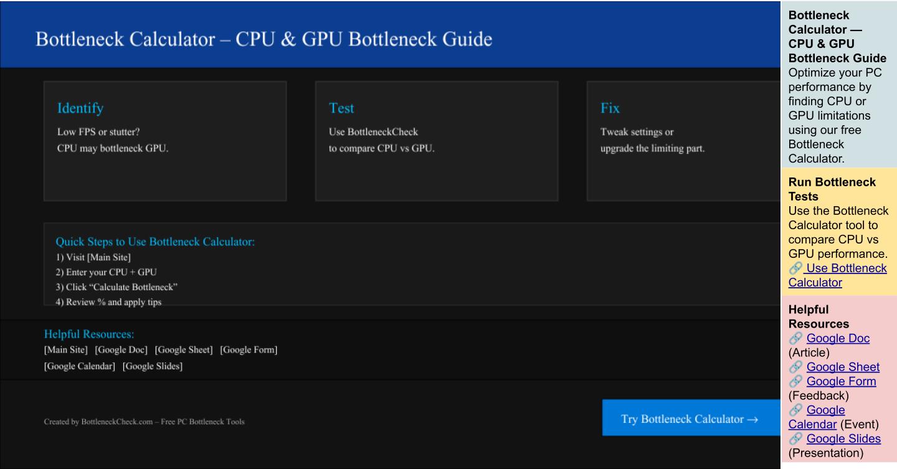Click bracketed [Google Doc] in dark panel
Image resolution: width=897 pixels, height=469 pixels.
click(x=121, y=350)
